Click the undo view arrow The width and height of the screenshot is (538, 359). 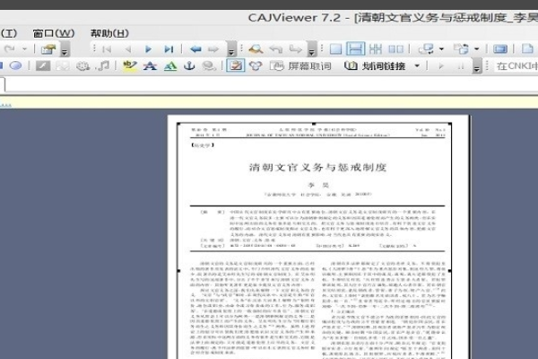[276, 49]
